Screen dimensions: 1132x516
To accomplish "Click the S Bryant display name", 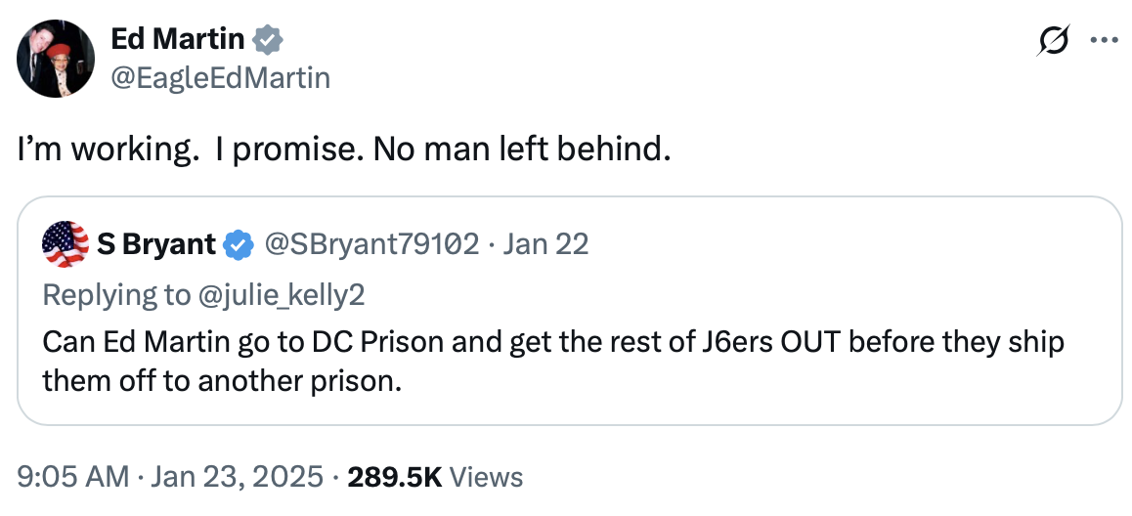I will [x=156, y=244].
